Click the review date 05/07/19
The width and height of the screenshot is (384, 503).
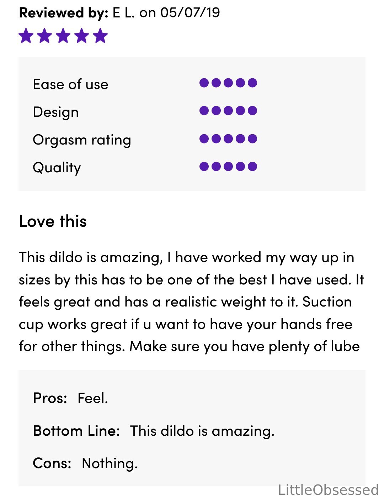click(x=190, y=13)
